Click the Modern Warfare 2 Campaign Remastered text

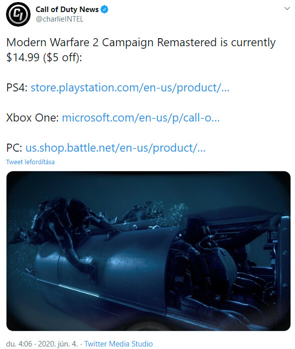click(x=111, y=42)
